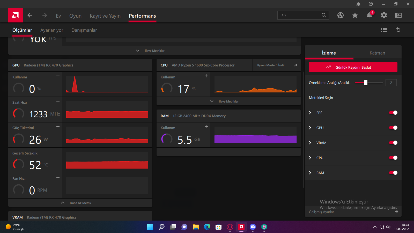Screen dimensions: 414x233
Task: Open help with the question mark icon
Action: coord(371,4)
